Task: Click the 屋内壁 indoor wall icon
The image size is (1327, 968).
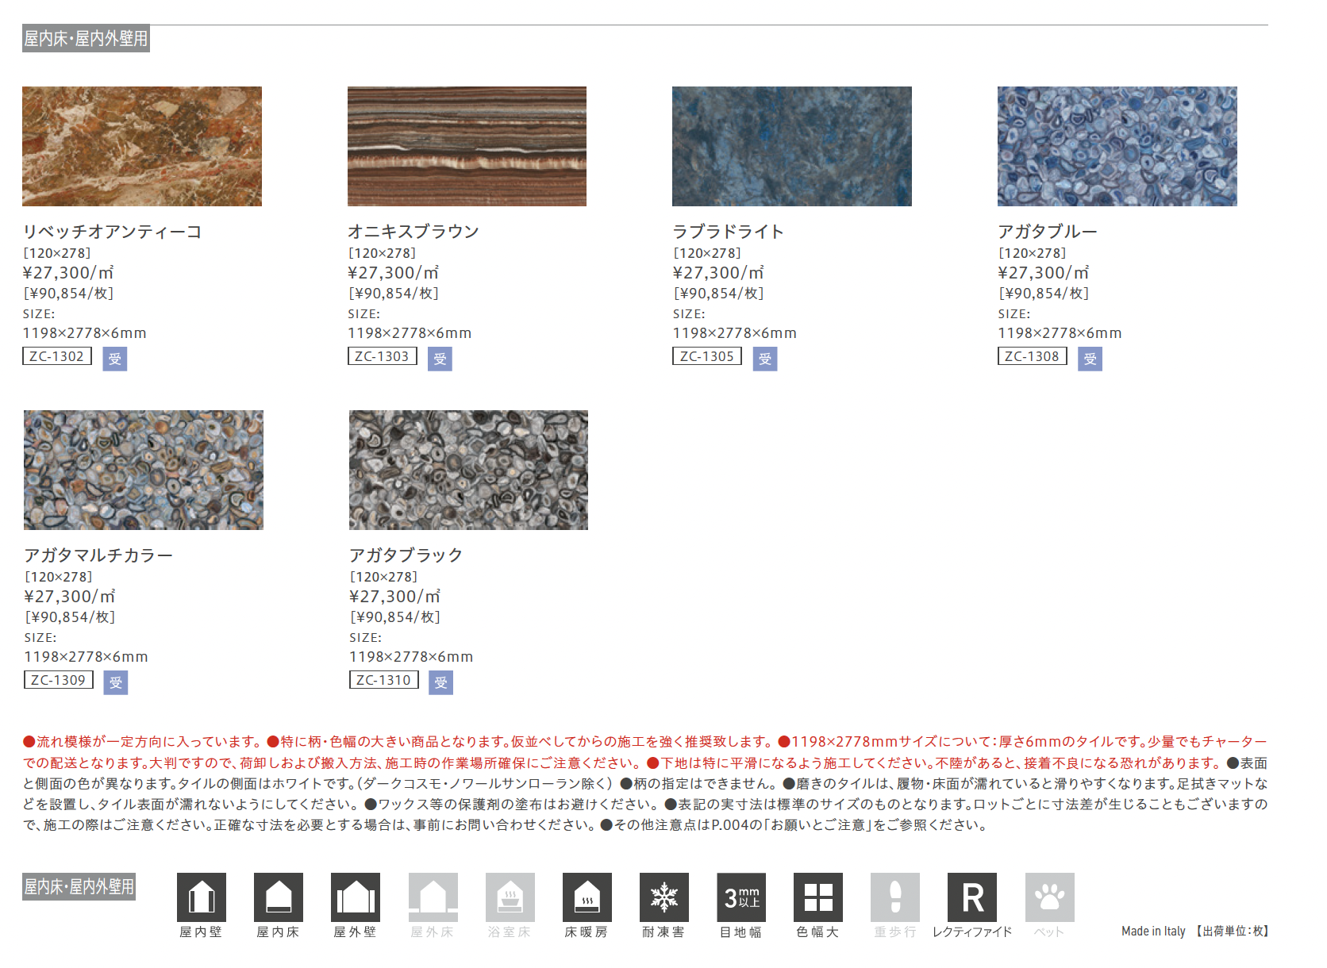Action: (201, 897)
